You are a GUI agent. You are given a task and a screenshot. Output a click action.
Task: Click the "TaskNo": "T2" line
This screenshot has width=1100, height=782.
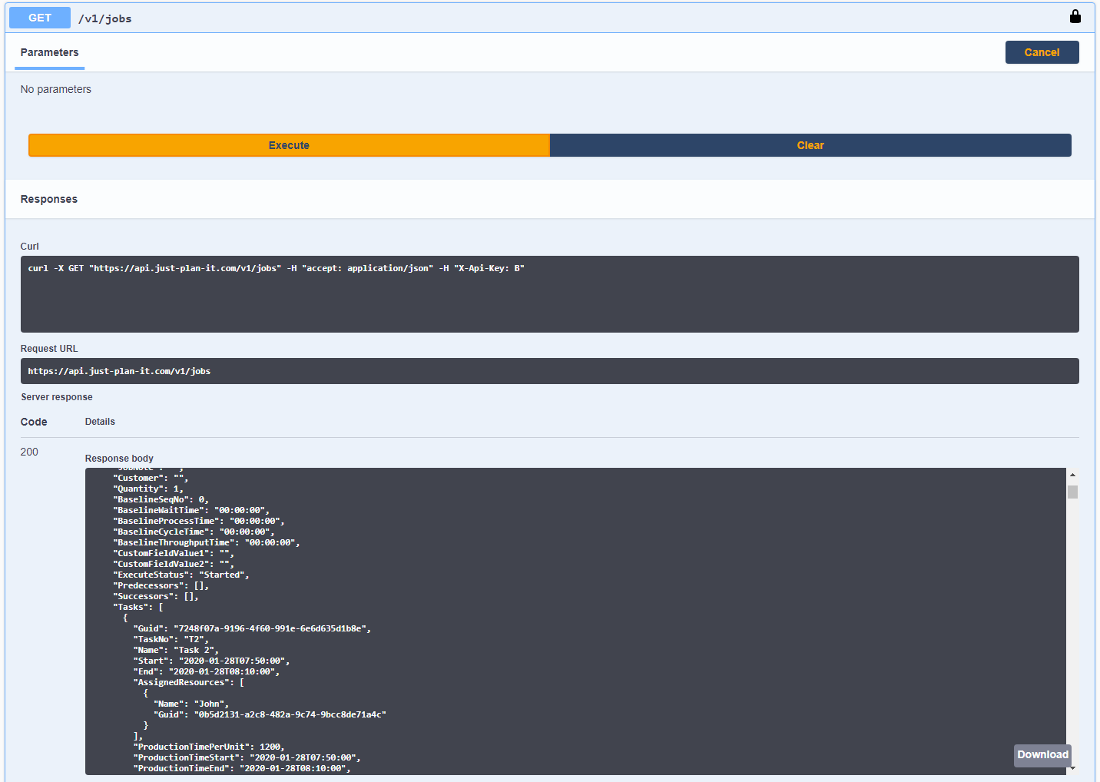(171, 639)
